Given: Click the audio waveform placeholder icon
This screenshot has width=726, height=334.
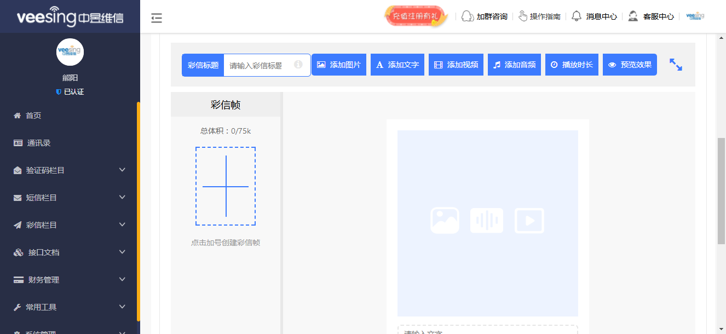Looking at the screenshot, I should 487,221.
